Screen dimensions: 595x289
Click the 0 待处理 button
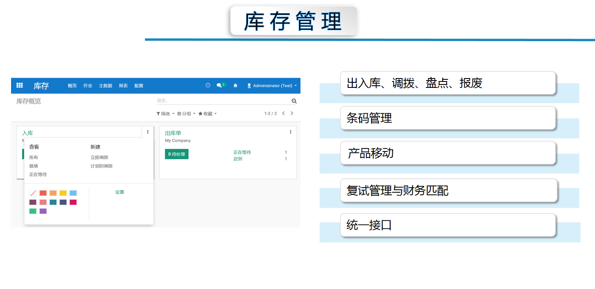[x=176, y=154]
